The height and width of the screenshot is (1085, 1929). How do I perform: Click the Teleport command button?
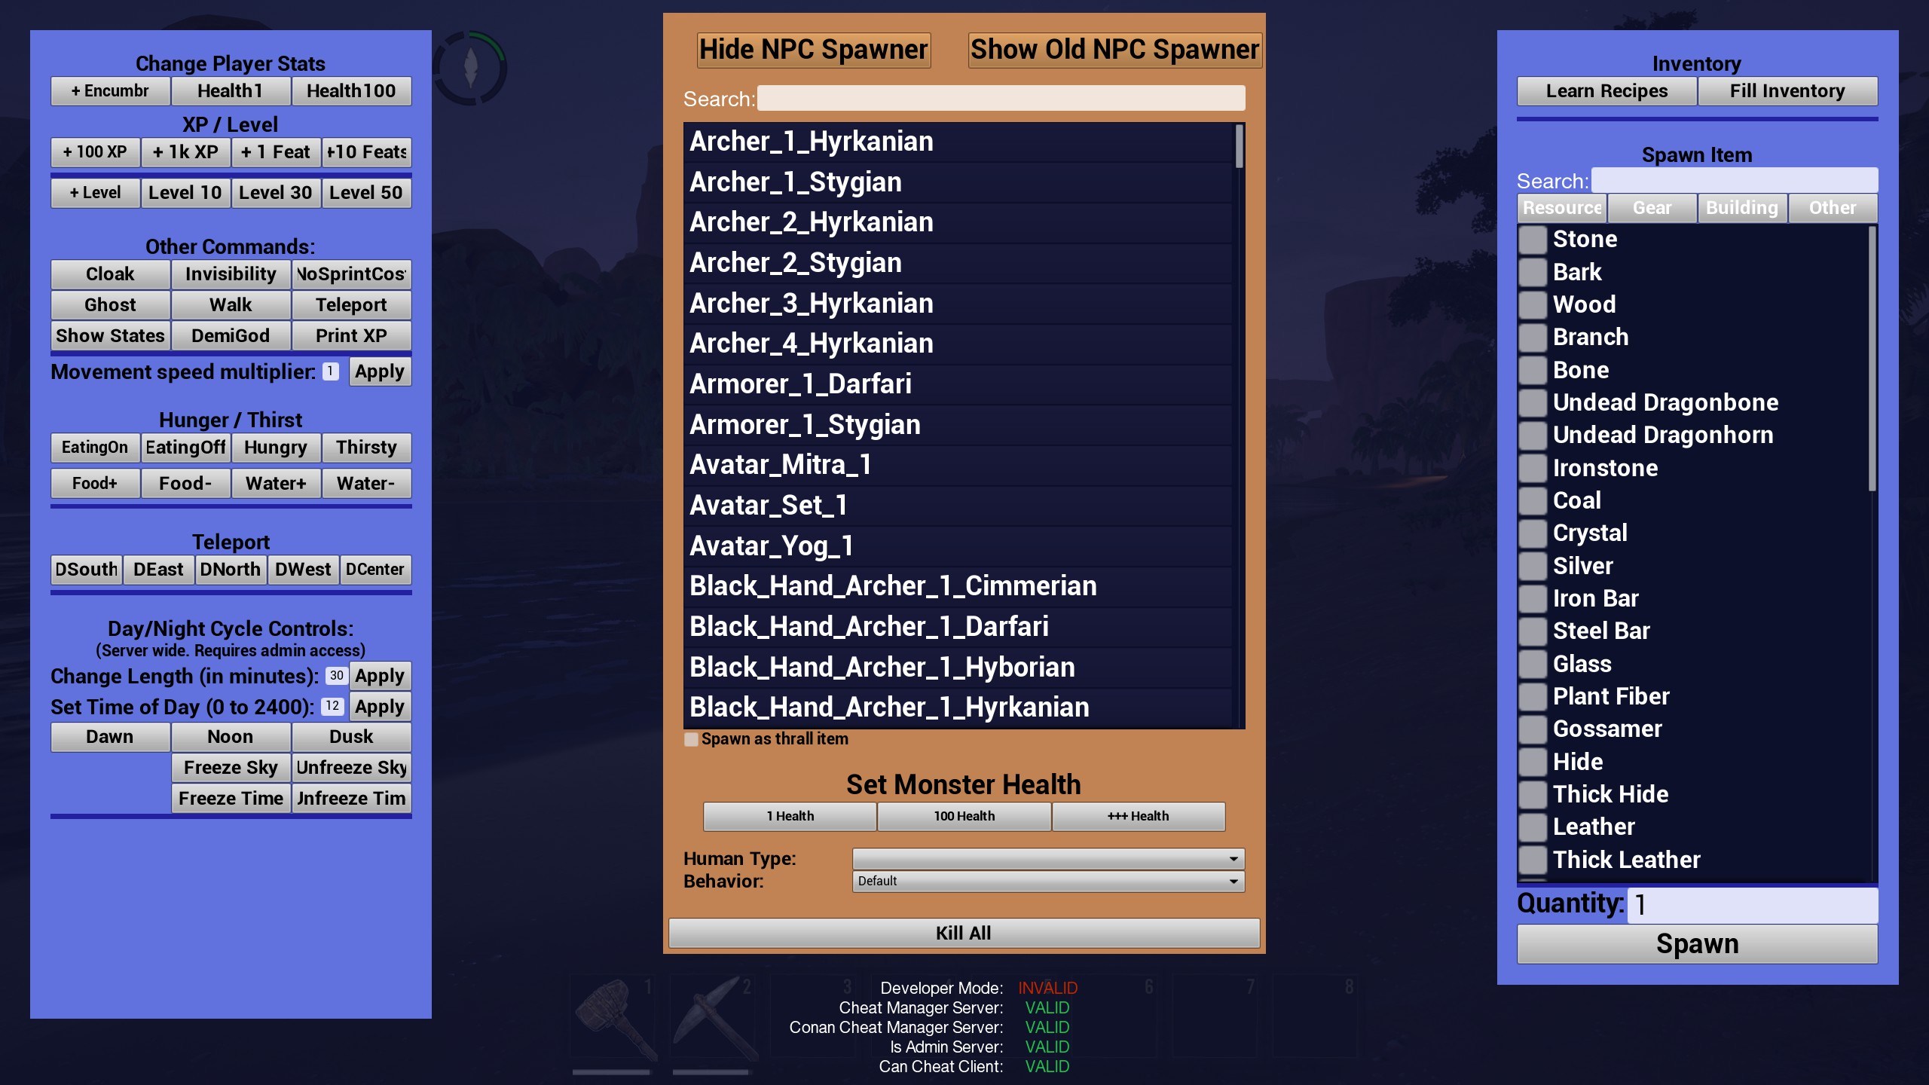coord(350,304)
